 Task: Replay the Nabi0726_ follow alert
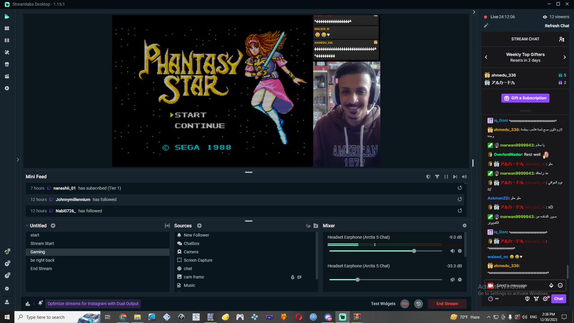[460, 211]
